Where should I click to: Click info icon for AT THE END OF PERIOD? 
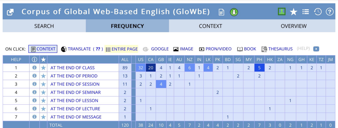click(x=34, y=76)
